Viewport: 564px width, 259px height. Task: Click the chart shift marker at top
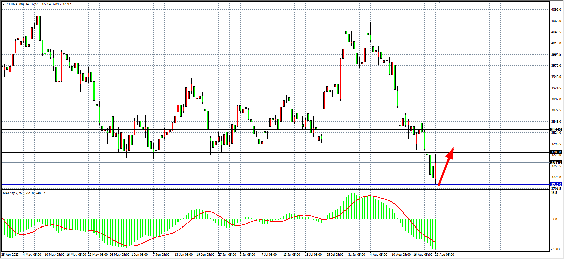coord(439,2)
